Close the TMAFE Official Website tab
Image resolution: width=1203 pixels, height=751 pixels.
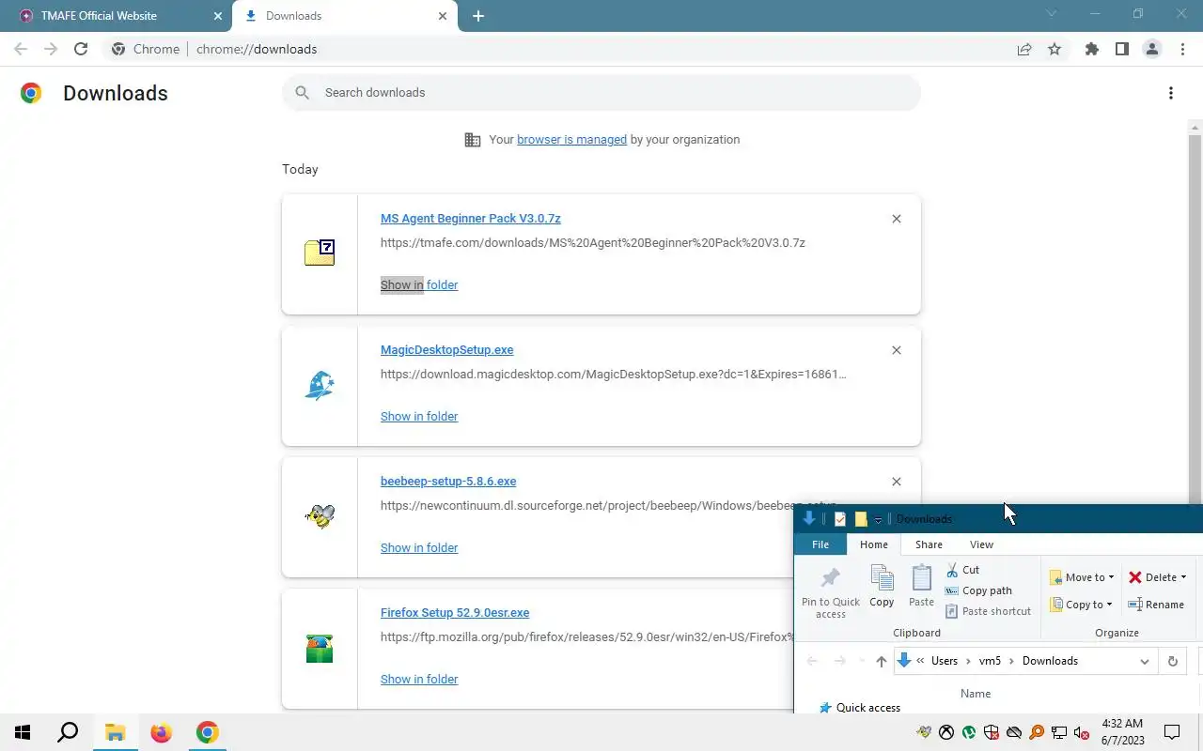[x=218, y=16]
